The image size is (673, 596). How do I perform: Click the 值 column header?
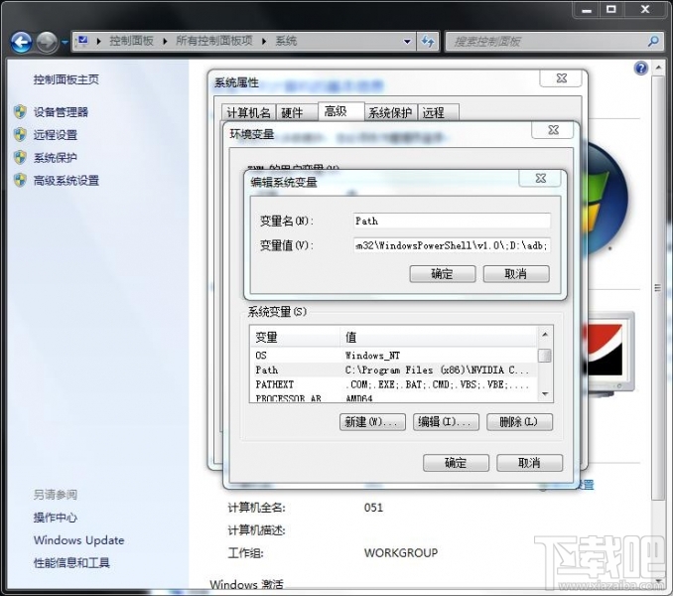438,337
